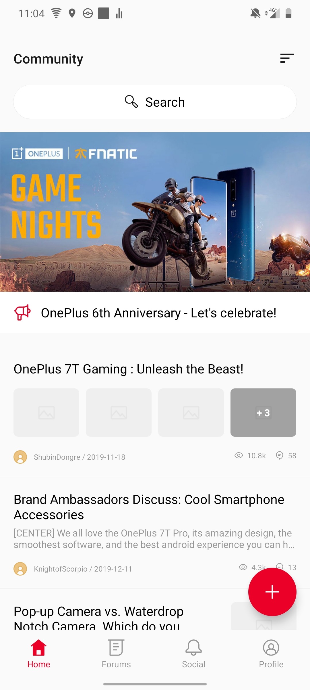Tap the red plus create-post button
The image size is (310, 690).
(272, 592)
